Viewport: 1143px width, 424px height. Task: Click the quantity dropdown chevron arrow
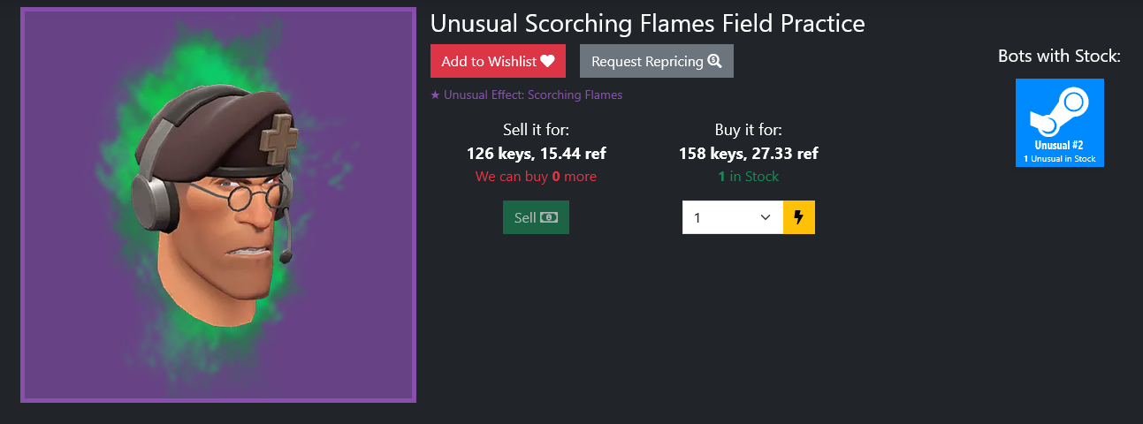[x=766, y=217]
